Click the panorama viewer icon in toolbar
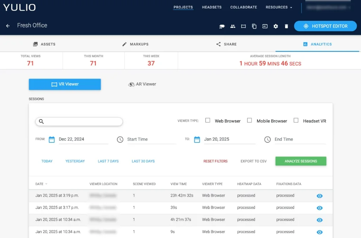The height and width of the screenshot is (238, 361). pyautogui.click(x=243, y=26)
